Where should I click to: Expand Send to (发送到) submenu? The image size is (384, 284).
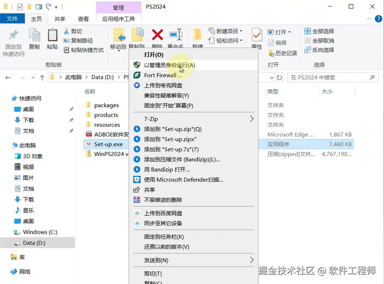pyautogui.click(x=193, y=260)
